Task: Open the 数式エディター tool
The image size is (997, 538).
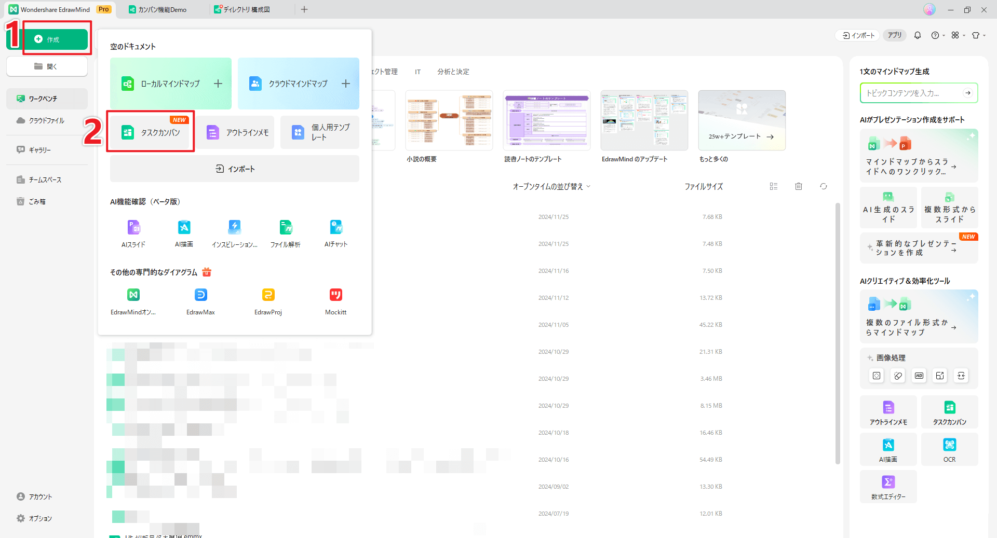Action: [x=888, y=487]
